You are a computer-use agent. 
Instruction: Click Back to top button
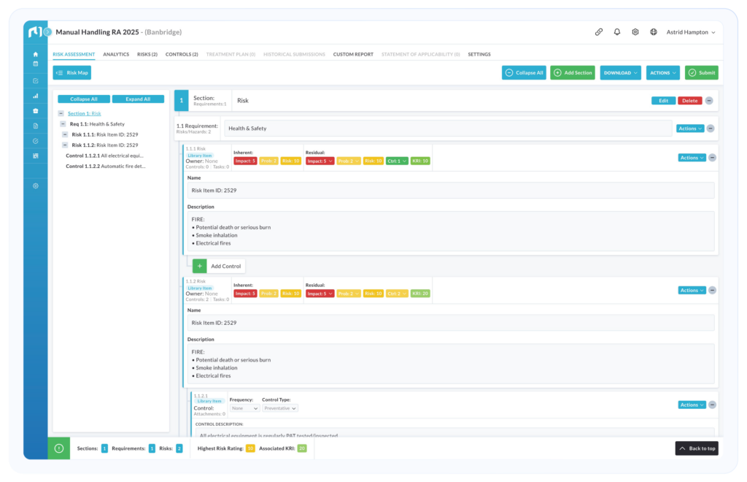[x=697, y=448]
